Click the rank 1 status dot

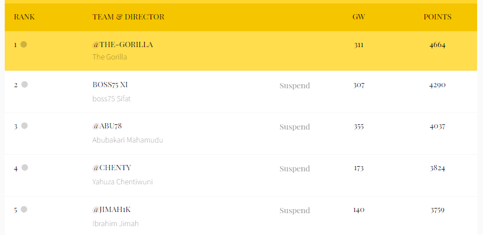click(24, 45)
